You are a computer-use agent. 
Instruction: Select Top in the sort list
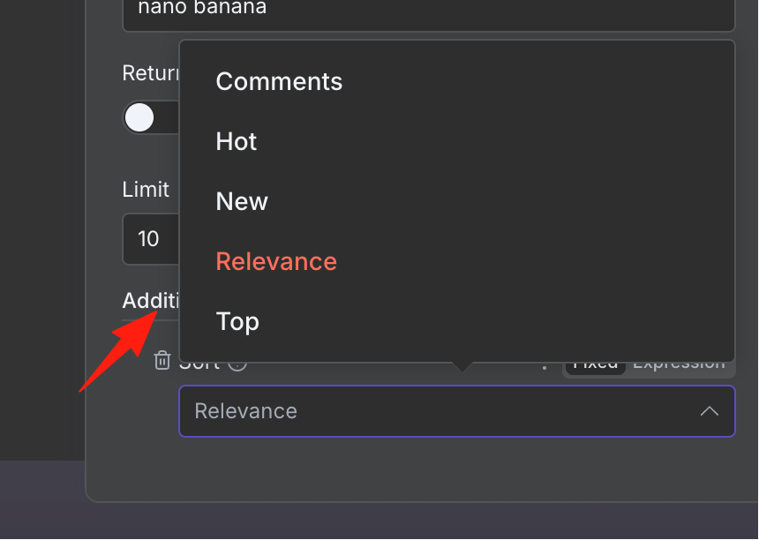pos(237,321)
